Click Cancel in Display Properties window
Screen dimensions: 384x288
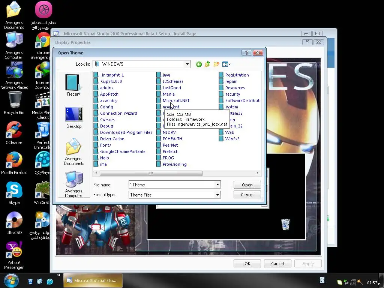point(277,264)
